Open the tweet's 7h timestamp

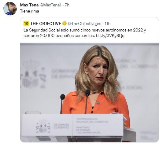coord(67,5)
